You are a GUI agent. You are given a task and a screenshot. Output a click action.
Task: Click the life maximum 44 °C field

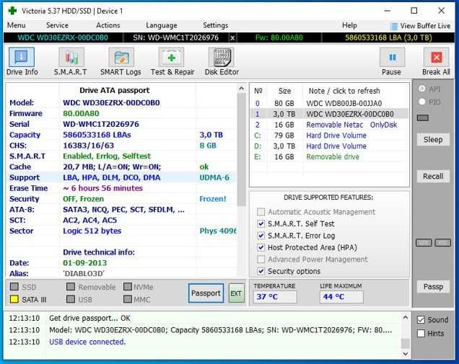pos(341,297)
